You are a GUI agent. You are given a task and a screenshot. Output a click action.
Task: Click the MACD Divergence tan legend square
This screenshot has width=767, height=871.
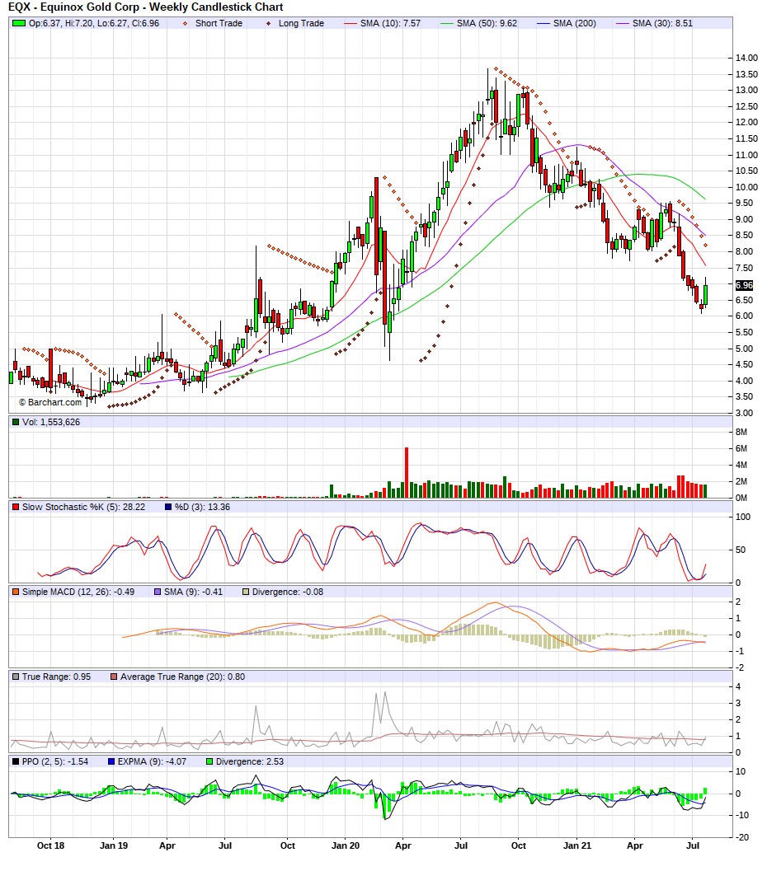click(x=246, y=592)
